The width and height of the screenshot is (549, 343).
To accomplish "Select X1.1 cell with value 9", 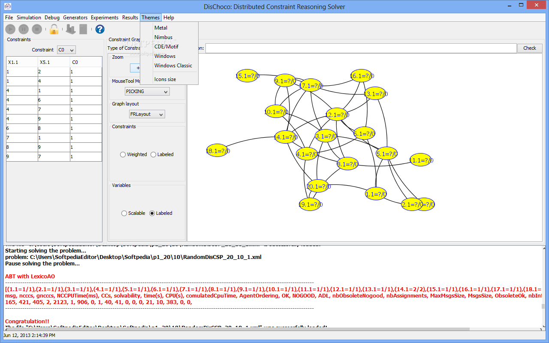I will point(22,156).
